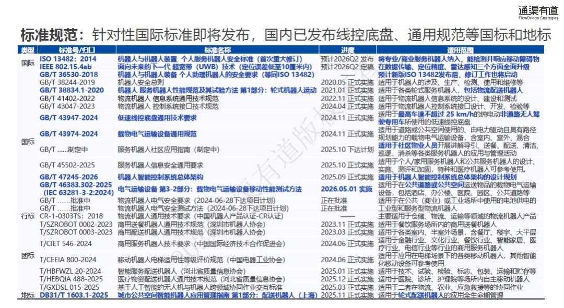Click the 2026.05.01 实施 progress cell
The height and width of the screenshot is (308, 564).
pos(347,189)
